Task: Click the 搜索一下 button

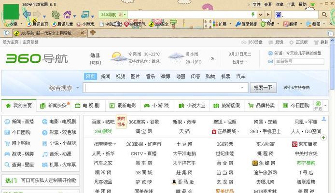Action: point(263,87)
